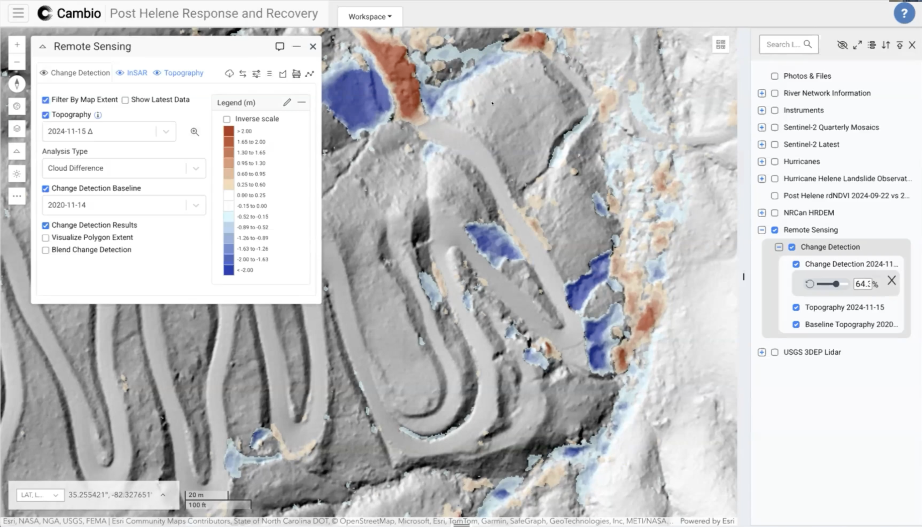Screen dimensions: 922x527
Task: Click the blue help question mark button
Action: tap(904, 14)
